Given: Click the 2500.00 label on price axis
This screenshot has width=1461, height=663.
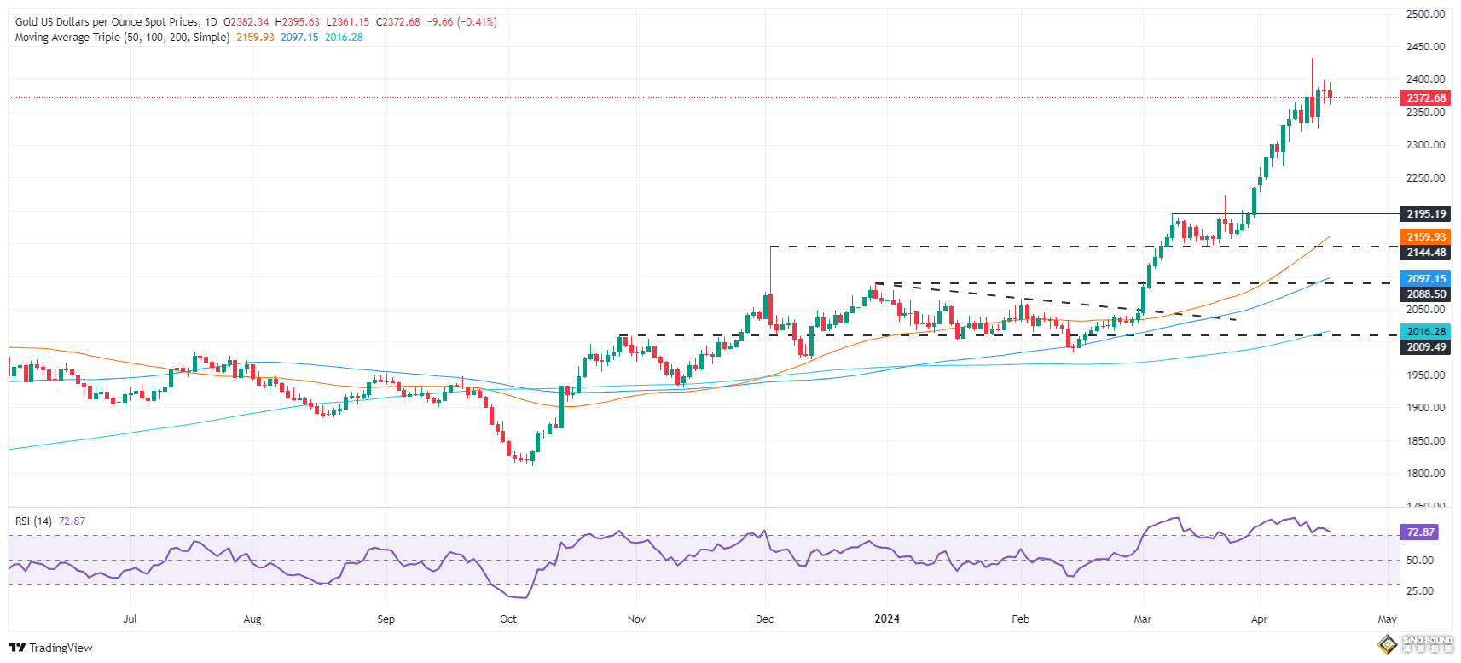Looking at the screenshot, I should 1425,15.
